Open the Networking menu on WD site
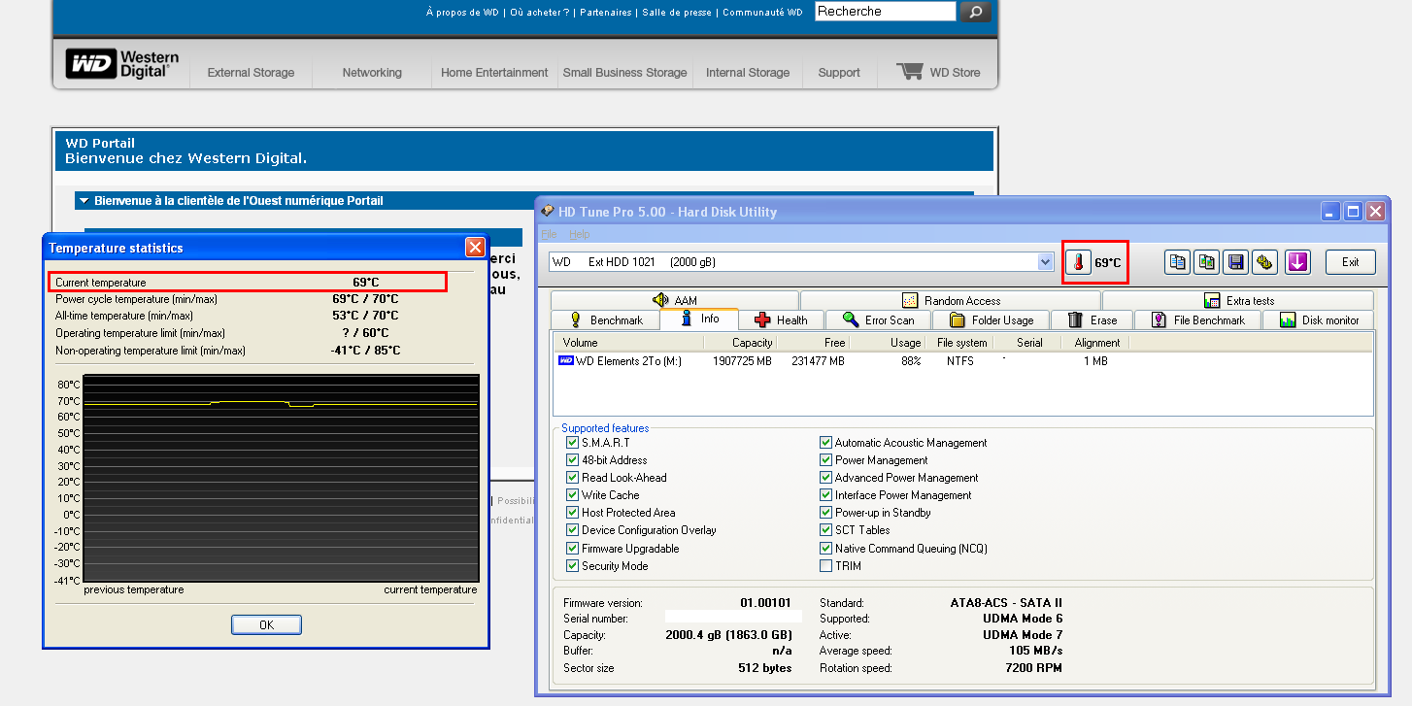This screenshot has height=706, width=1412. click(x=372, y=73)
